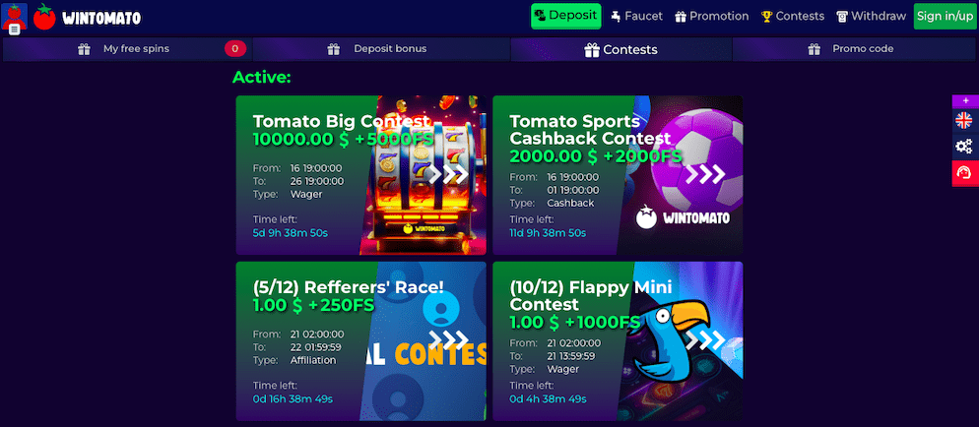Click the green Deposit button
The image size is (979, 427).
pyautogui.click(x=565, y=16)
